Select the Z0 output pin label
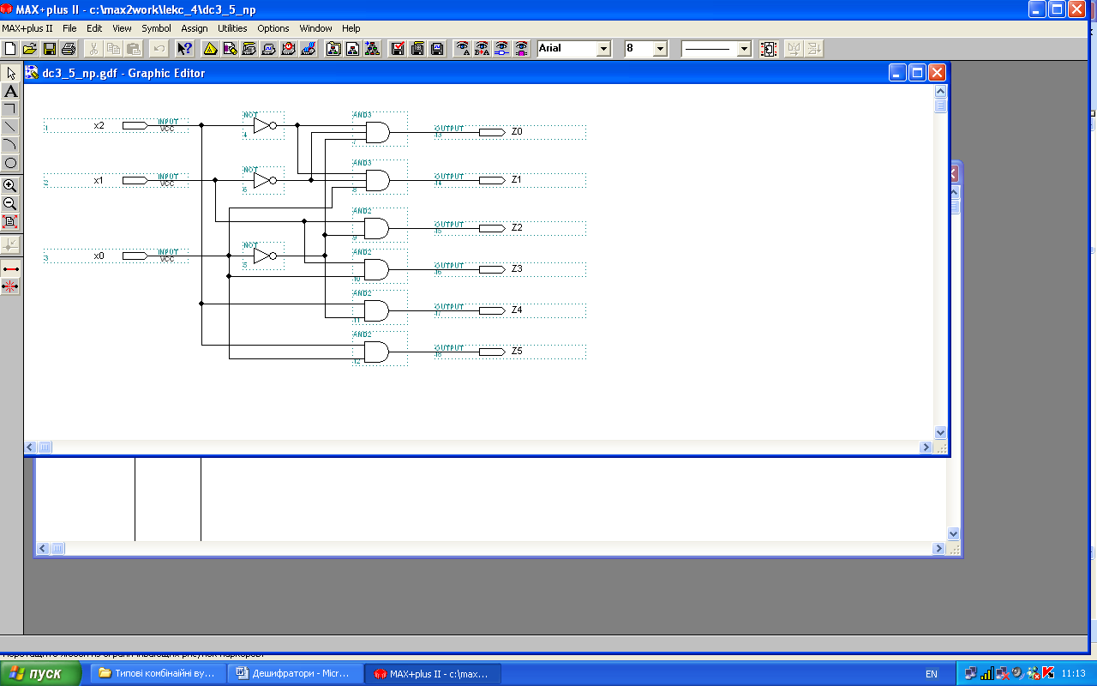The height and width of the screenshot is (686, 1097). [517, 132]
